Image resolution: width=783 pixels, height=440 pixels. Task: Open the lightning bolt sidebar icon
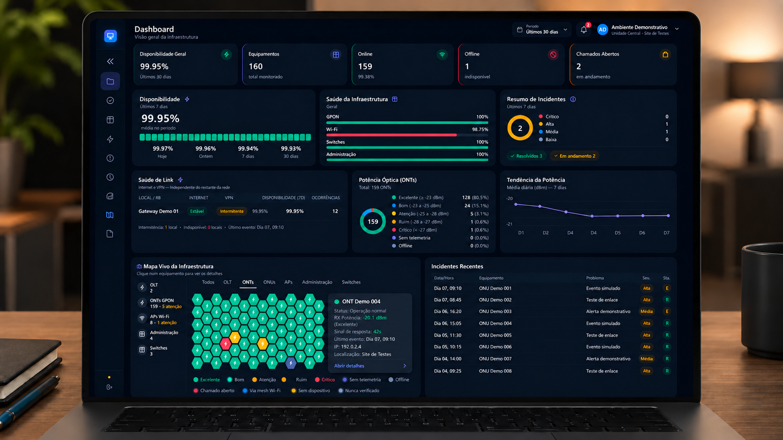[x=110, y=139]
